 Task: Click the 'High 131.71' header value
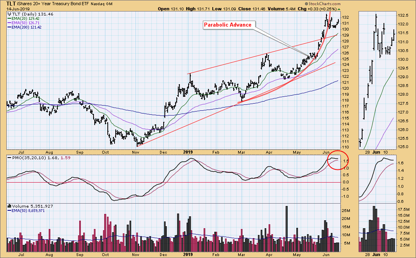(x=198, y=9)
